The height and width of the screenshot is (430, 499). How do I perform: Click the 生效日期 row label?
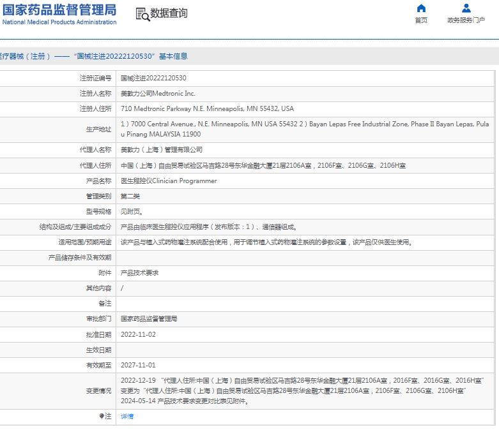pyautogui.click(x=98, y=350)
